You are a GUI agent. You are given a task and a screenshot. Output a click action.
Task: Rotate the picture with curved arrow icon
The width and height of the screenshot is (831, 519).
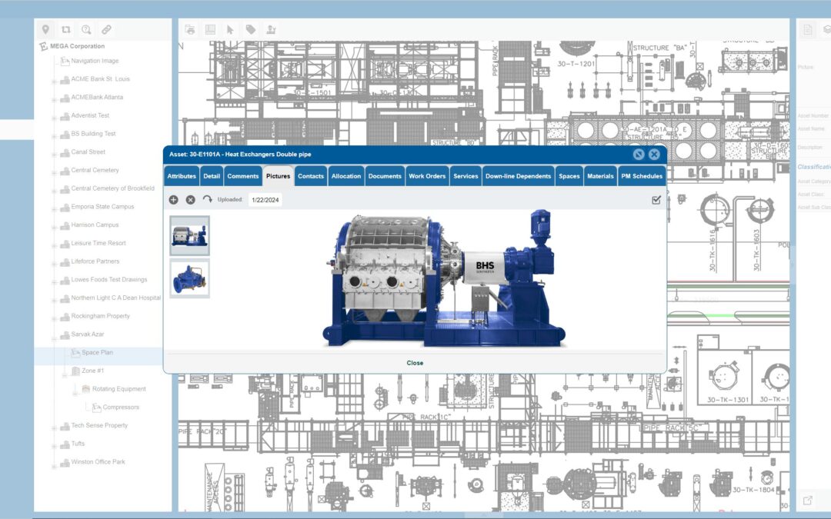click(207, 200)
